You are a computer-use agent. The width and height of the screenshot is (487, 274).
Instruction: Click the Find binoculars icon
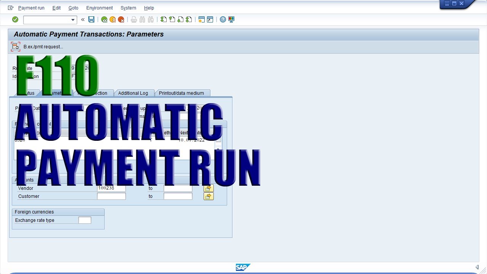point(142,19)
